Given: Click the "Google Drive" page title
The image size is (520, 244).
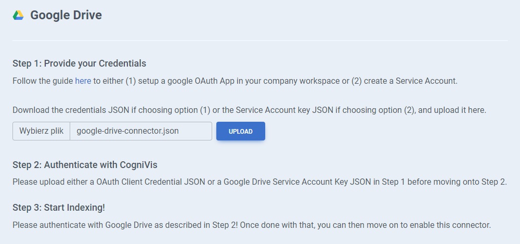Looking at the screenshot, I should click(x=66, y=16).
